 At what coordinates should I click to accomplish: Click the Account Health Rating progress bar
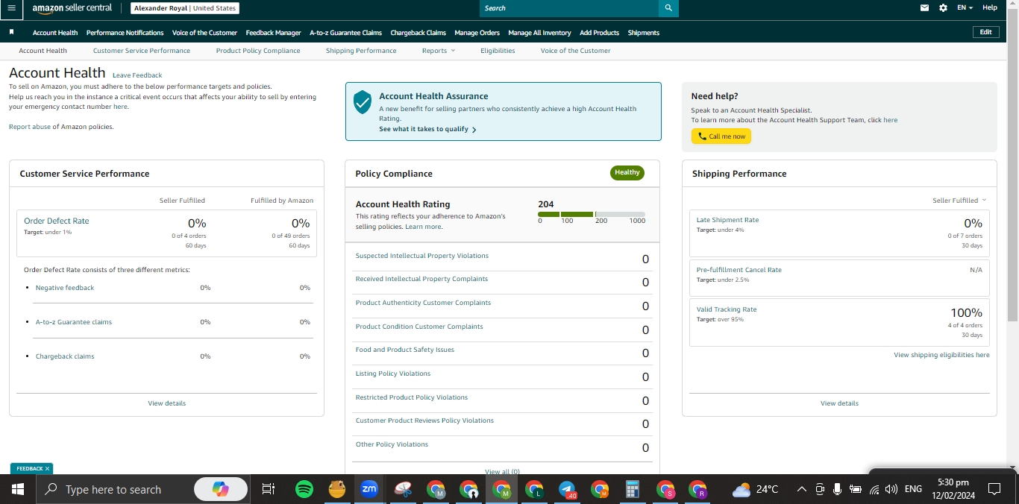(x=592, y=214)
